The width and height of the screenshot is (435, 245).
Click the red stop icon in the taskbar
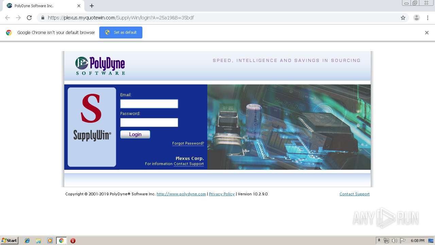pos(73,241)
